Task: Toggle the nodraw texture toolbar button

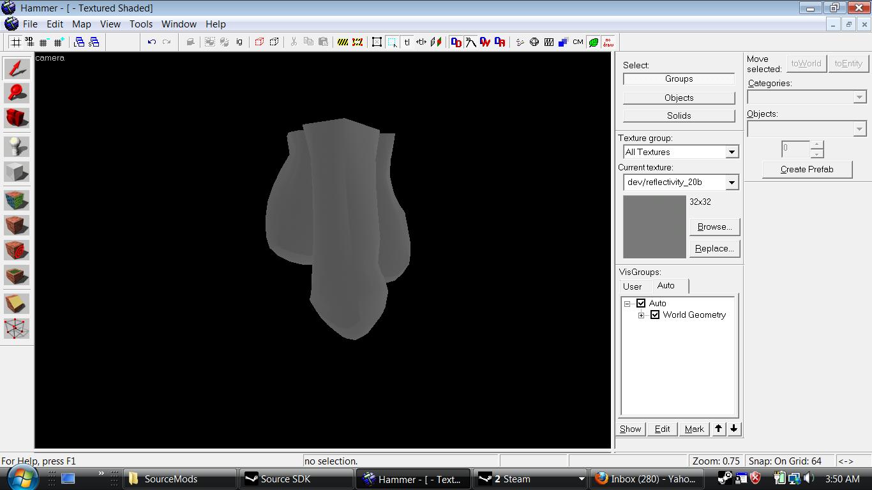Action: 608,42
